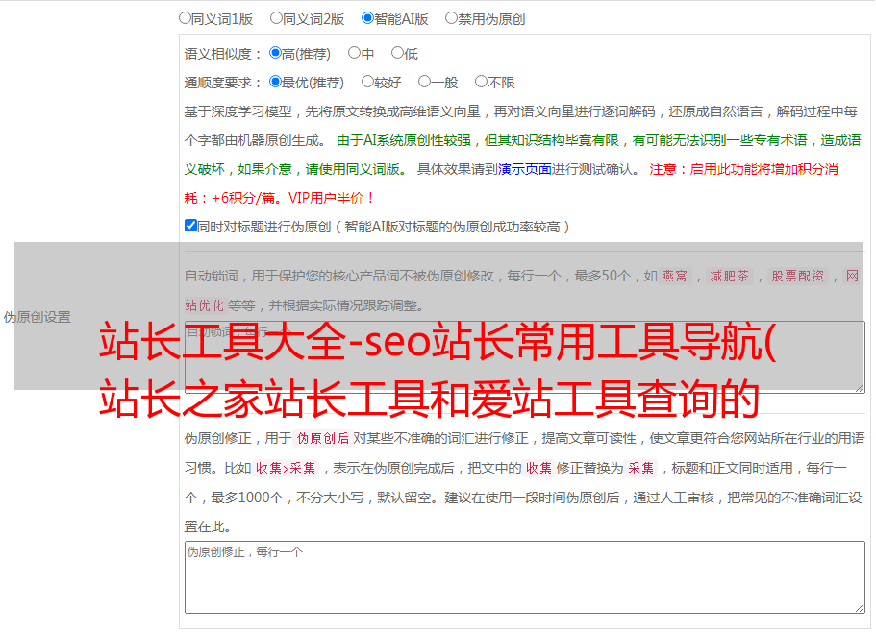The image size is (876, 632).
Task: Click the red 注意 warning text
Action: [x=512, y=183]
